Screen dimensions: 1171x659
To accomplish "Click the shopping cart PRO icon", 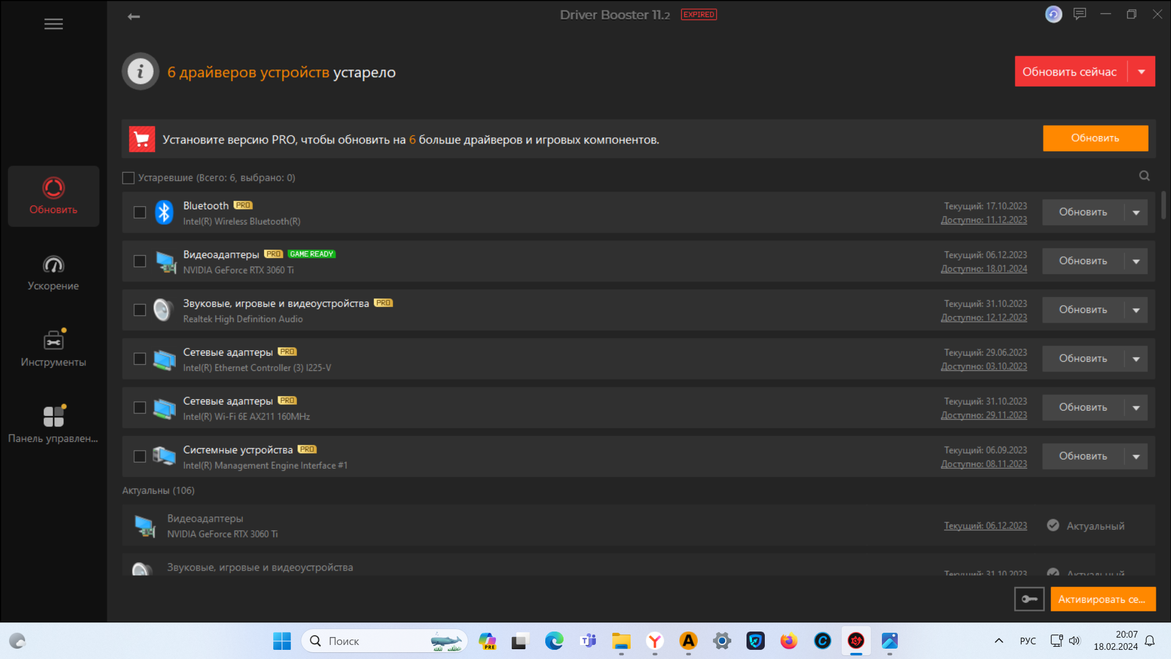I will click(x=142, y=140).
